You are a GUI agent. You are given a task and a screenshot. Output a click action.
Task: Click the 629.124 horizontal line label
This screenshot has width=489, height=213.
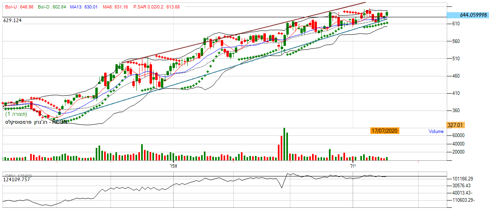point(12,20)
